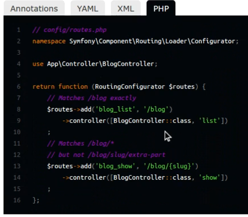The height and width of the screenshot is (217, 248).
Task: Click line number 6 in the gutter
Action: [x=19, y=86]
